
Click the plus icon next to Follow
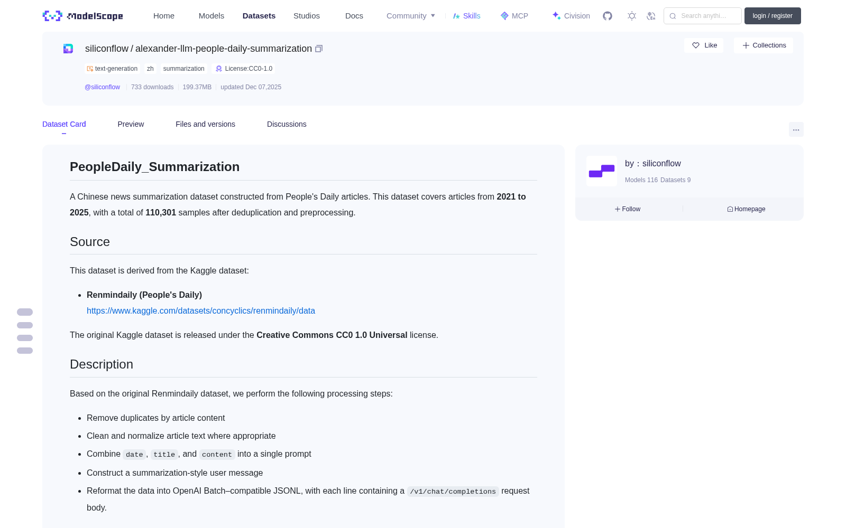coord(618,209)
